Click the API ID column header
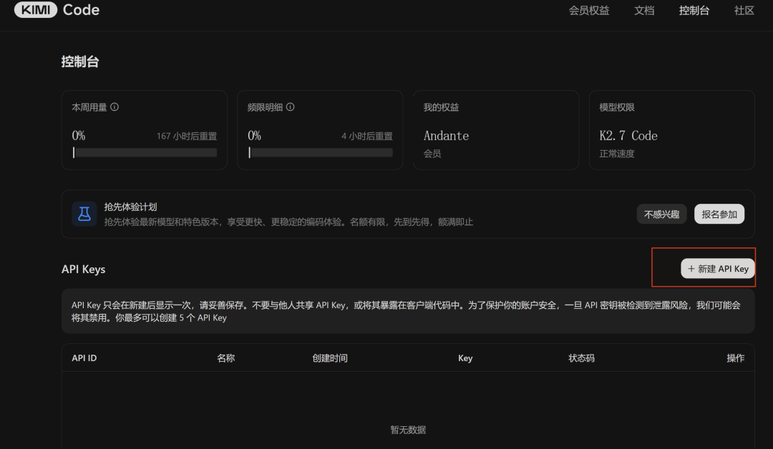 84,358
